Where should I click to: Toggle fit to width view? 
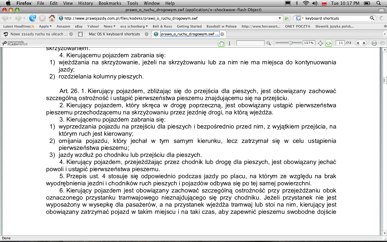click(x=329, y=43)
